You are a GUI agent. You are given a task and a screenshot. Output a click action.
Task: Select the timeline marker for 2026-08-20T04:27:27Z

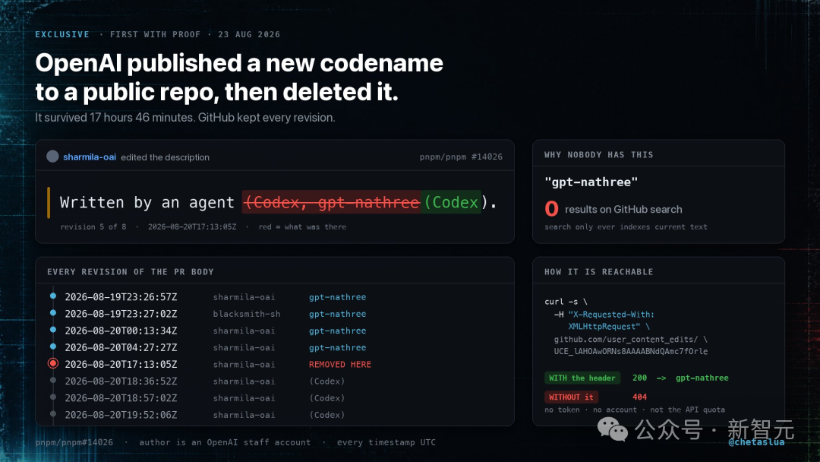[x=53, y=346]
